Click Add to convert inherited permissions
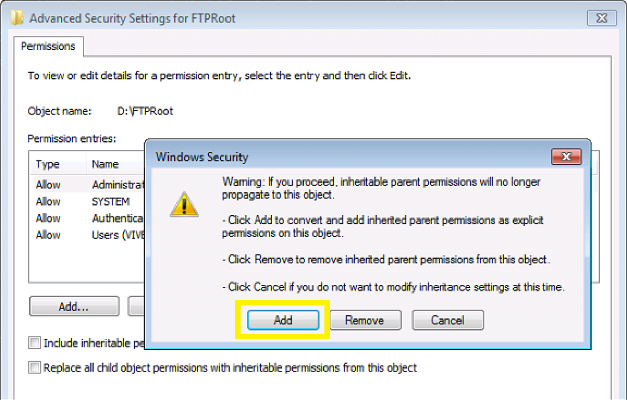The width and height of the screenshot is (627, 400). [x=282, y=320]
